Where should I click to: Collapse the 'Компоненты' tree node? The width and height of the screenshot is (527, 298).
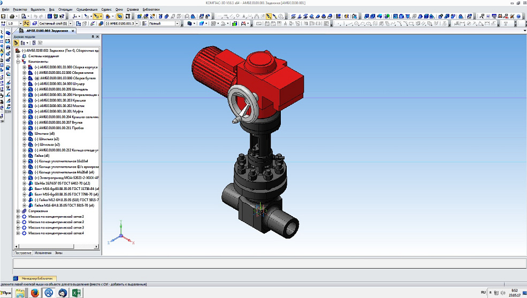tap(18, 62)
